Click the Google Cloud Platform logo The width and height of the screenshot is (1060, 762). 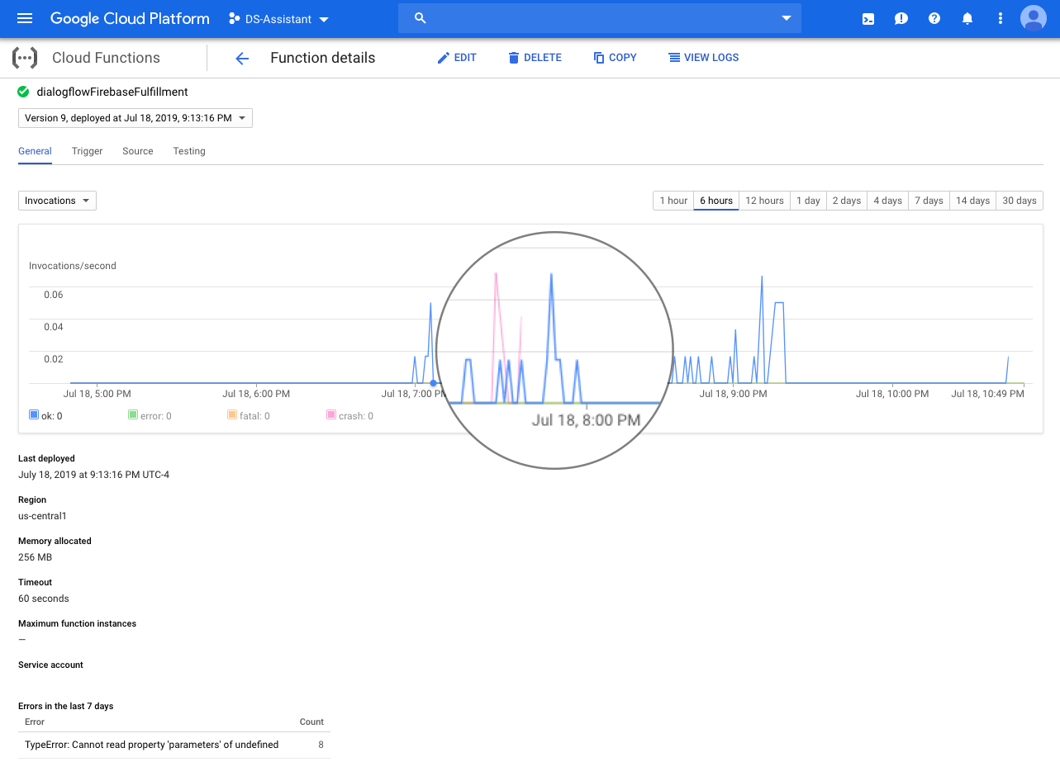(130, 18)
